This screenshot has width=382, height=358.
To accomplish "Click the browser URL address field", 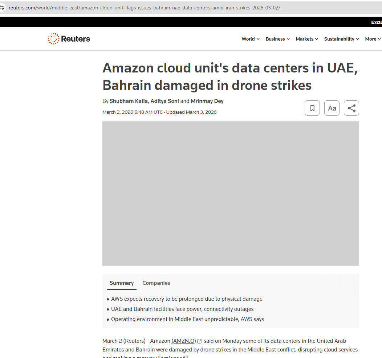I will [182, 8].
